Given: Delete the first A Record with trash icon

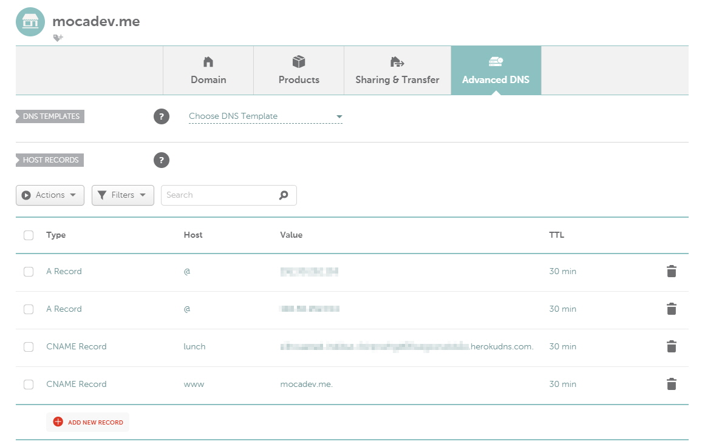Looking at the screenshot, I should (x=671, y=271).
